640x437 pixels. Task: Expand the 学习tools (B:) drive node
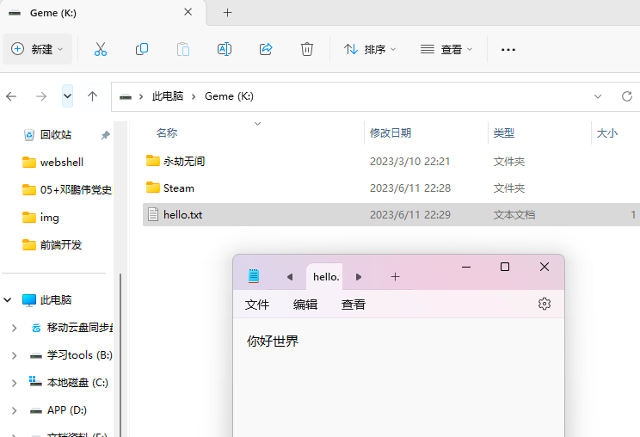tap(14, 355)
